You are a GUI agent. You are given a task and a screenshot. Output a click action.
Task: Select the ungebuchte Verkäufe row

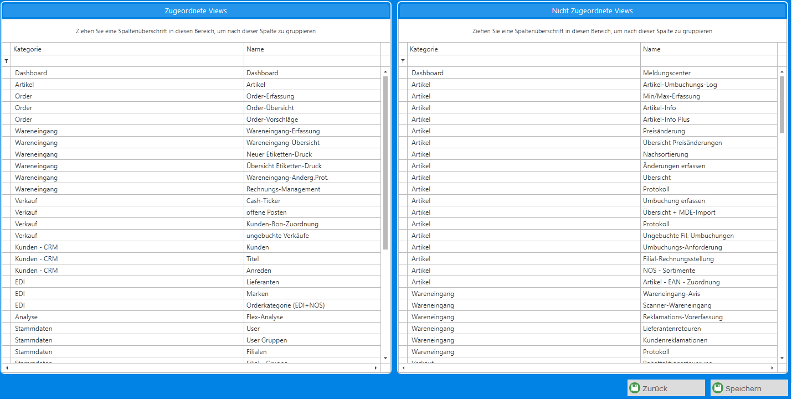(x=192, y=236)
